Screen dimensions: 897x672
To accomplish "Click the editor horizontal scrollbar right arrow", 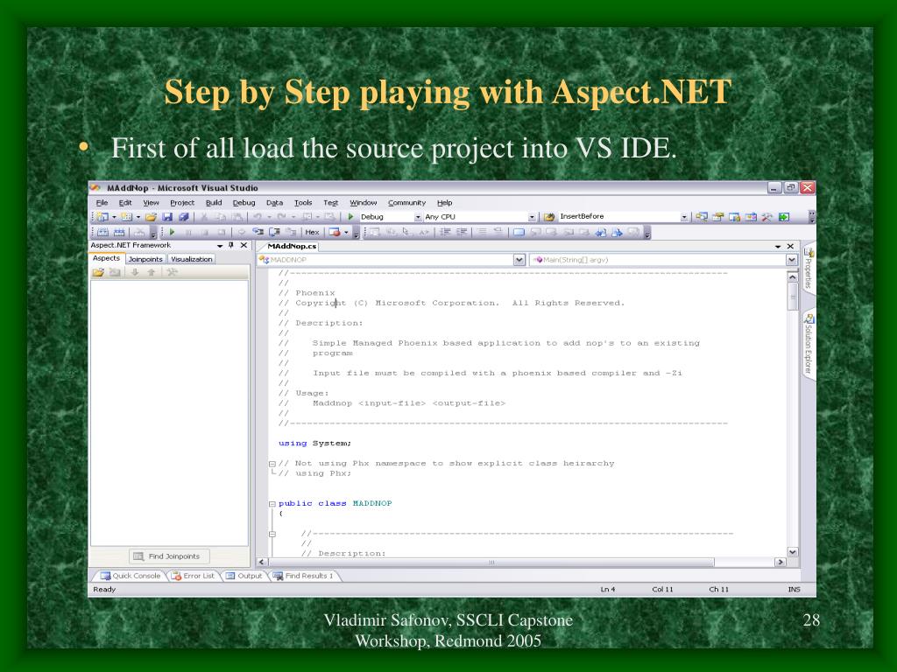I will pos(780,563).
